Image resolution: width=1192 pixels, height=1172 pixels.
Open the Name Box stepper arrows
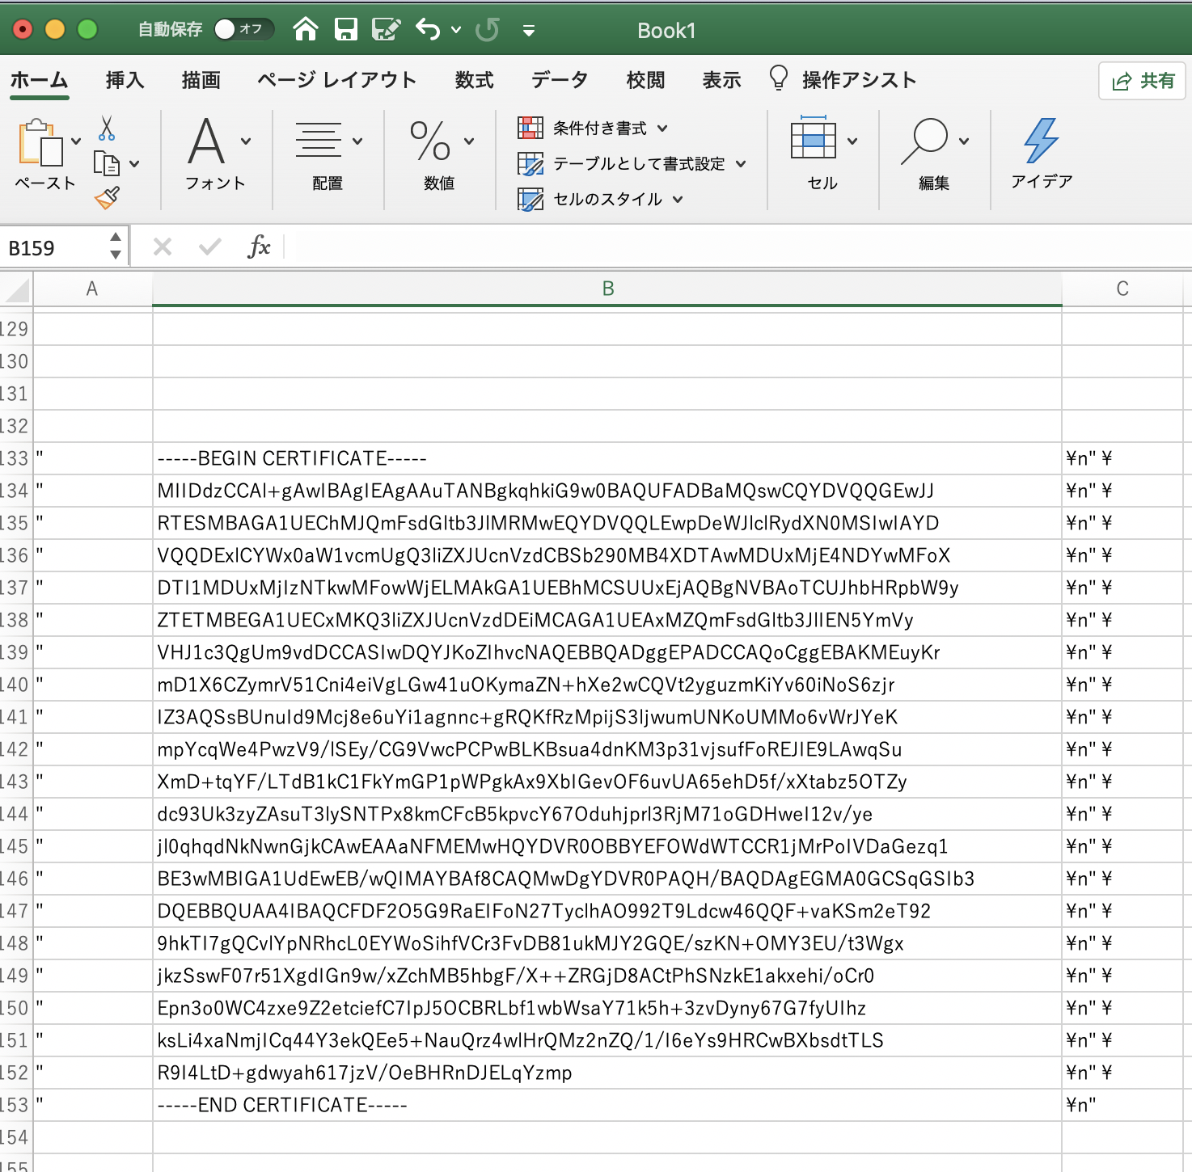point(116,246)
